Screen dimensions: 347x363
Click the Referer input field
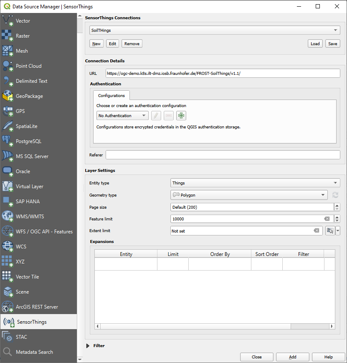(223, 155)
